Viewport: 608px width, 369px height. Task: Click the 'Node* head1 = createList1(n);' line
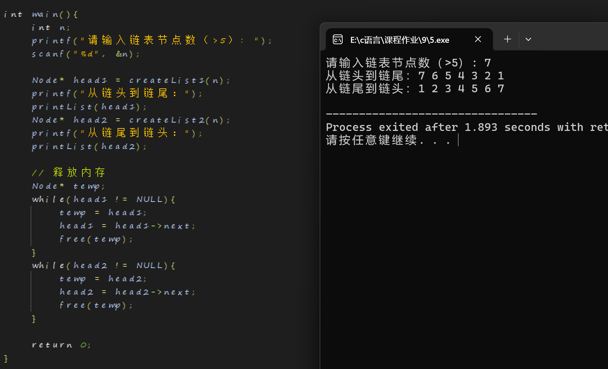pos(131,81)
